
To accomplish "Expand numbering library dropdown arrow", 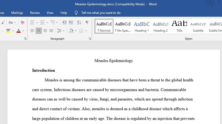I will pyautogui.click(x=47, y=22).
